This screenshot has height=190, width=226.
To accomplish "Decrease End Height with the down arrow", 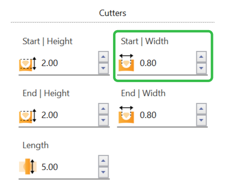I will [x=103, y=121].
